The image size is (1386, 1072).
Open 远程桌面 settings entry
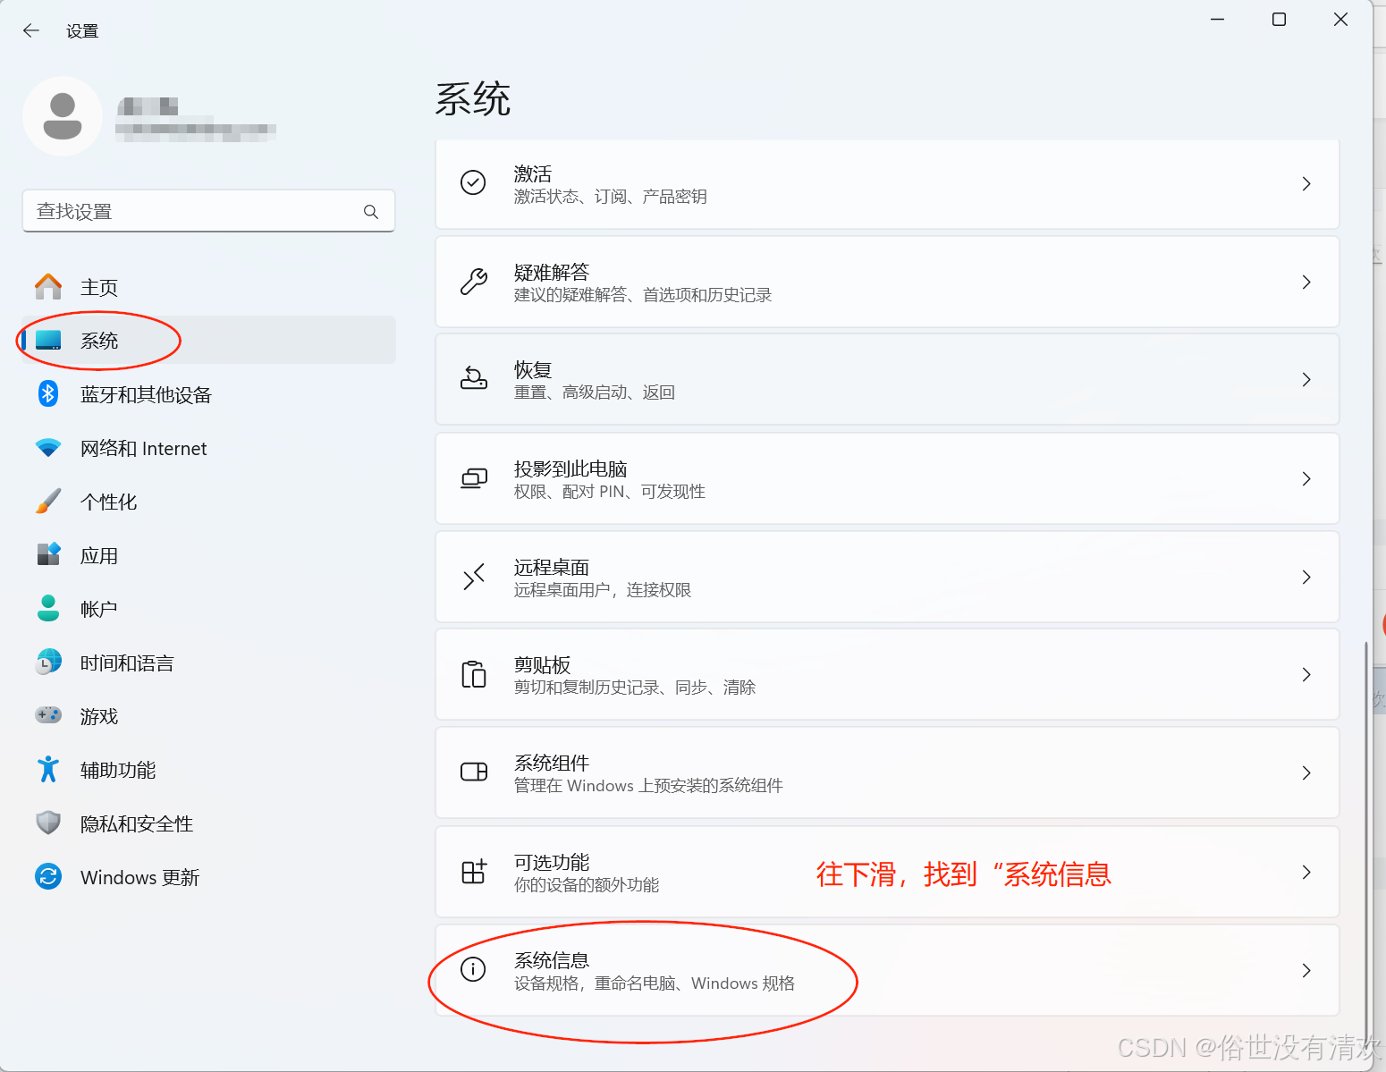point(887,577)
